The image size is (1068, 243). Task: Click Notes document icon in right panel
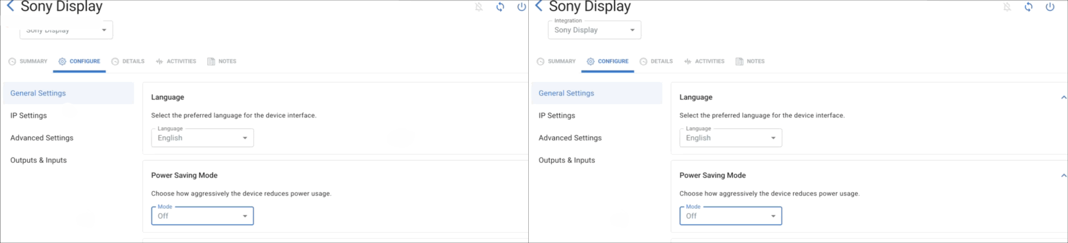click(x=739, y=61)
